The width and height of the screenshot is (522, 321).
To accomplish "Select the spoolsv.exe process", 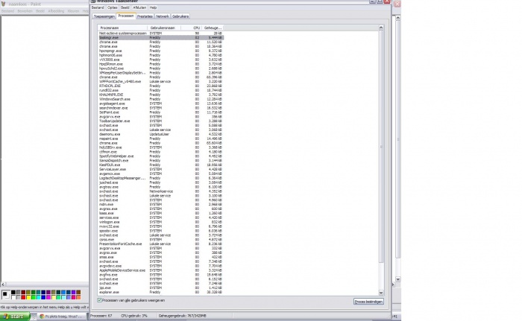I will click(161, 231).
